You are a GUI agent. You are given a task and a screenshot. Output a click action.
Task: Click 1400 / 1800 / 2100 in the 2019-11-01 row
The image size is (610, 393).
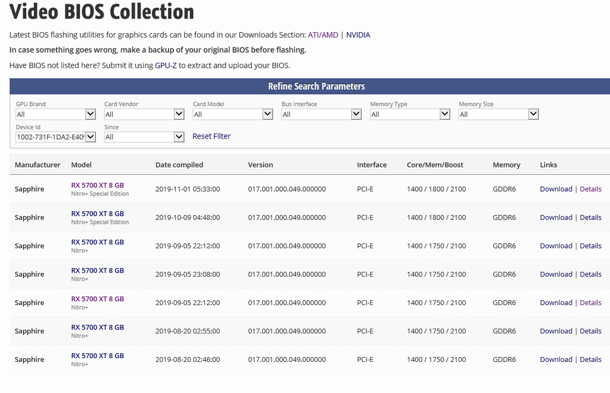pos(437,189)
